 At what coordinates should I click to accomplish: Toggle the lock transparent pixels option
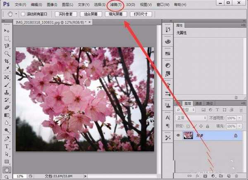coord(189,126)
